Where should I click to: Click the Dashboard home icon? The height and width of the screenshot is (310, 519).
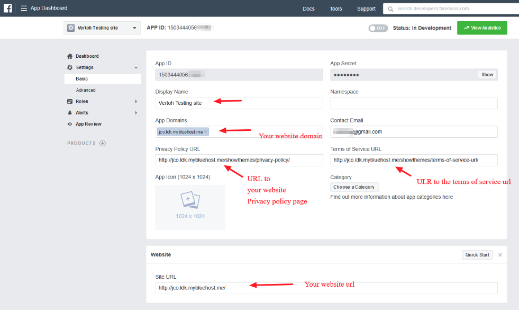[69, 56]
